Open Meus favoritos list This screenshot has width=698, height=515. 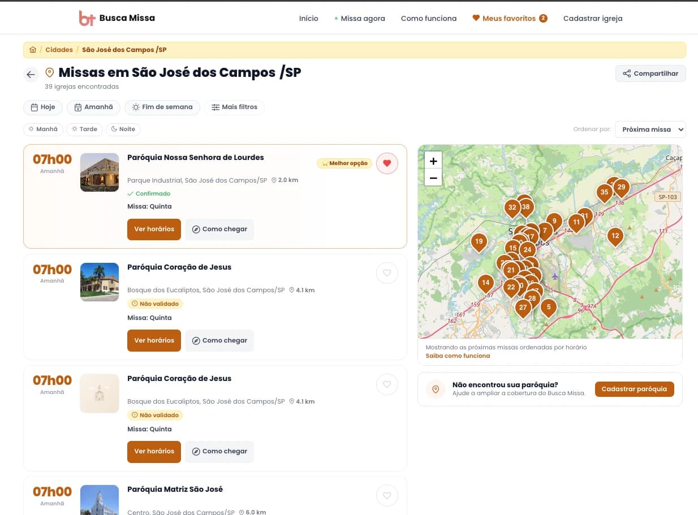pyautogui.click(x=510, y=18)
